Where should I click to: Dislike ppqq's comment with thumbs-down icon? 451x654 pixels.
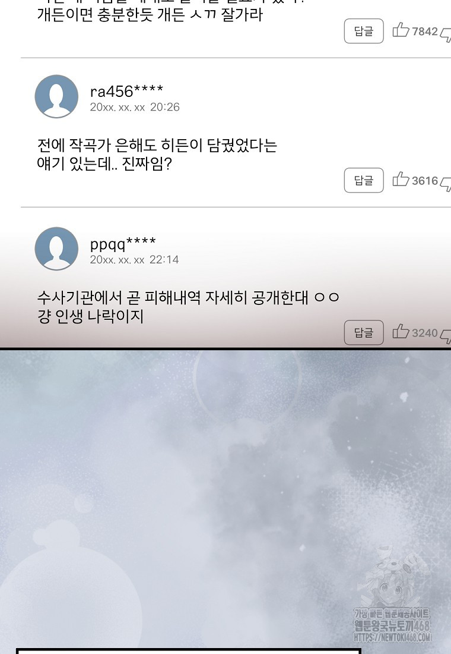[446, 336]
